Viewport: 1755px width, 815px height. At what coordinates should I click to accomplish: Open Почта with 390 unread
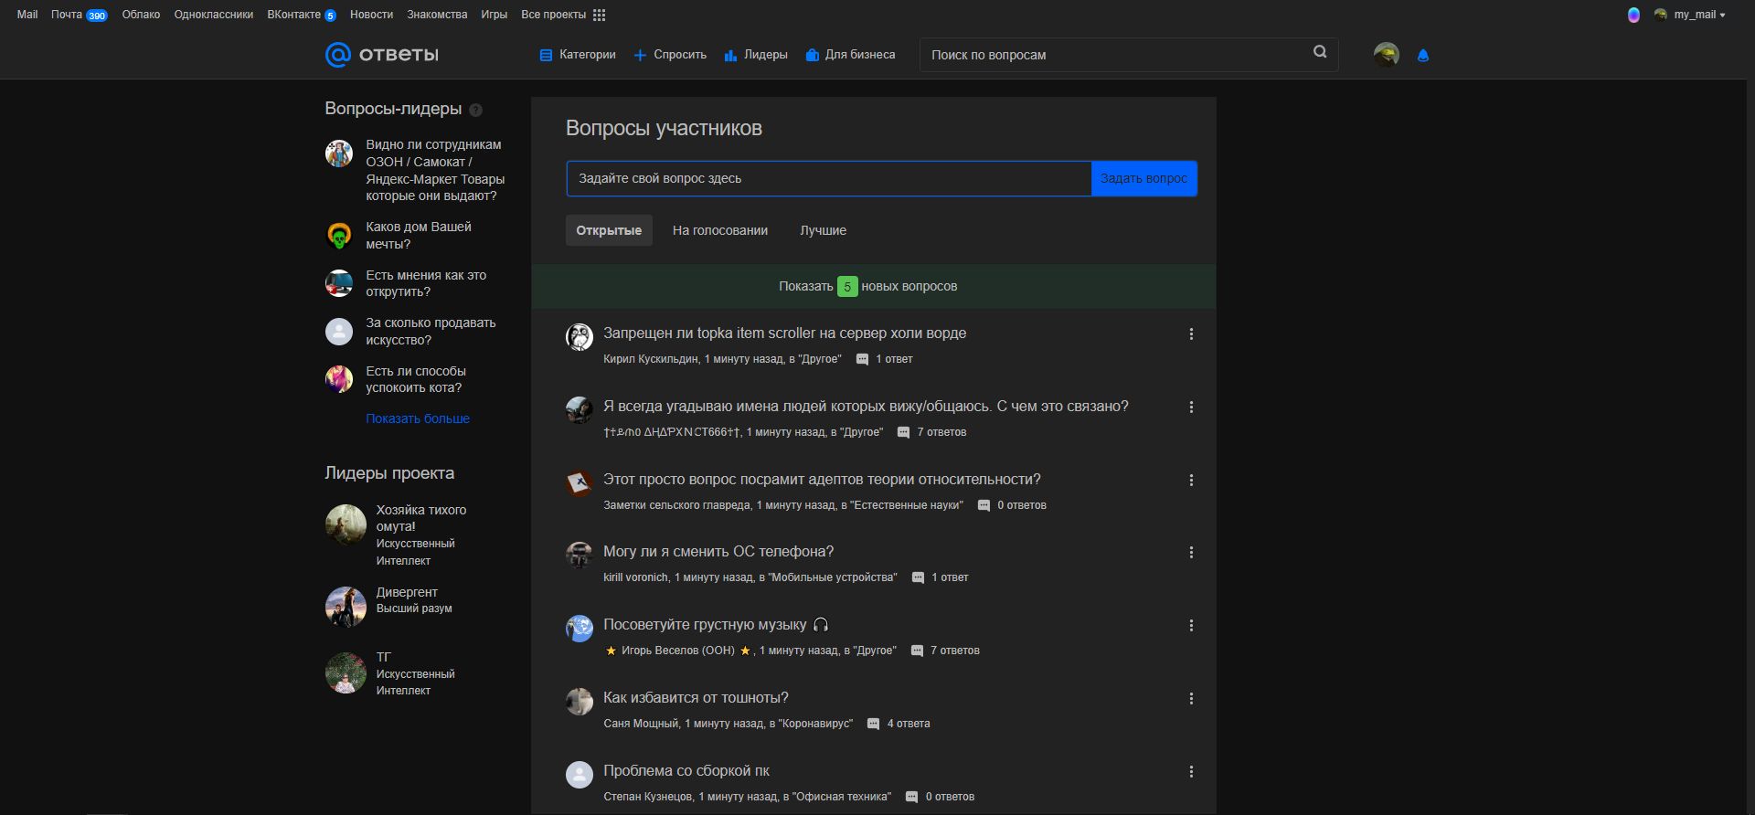tap(80, 15)
